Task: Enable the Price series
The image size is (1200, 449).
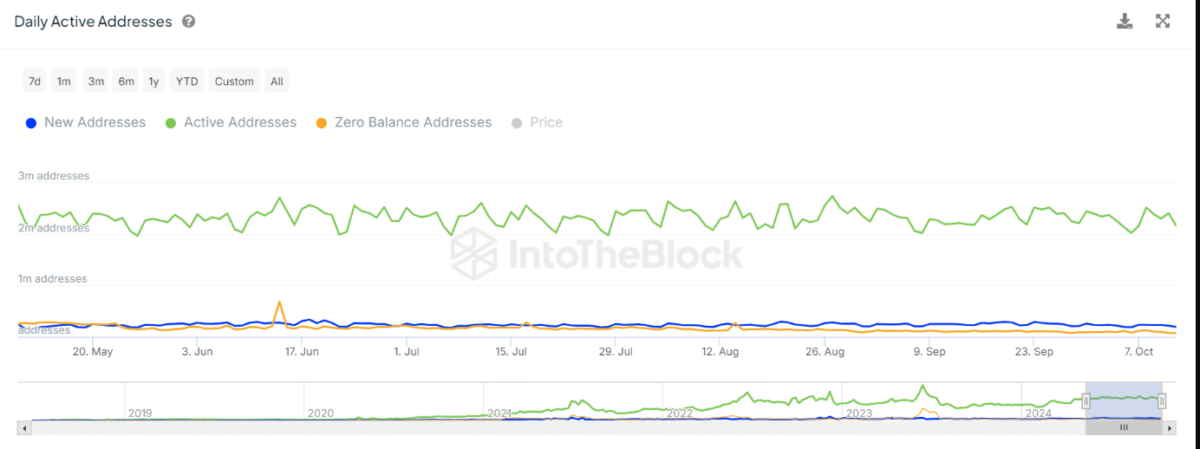Action: pyautogui.click(x=538, y=122)
